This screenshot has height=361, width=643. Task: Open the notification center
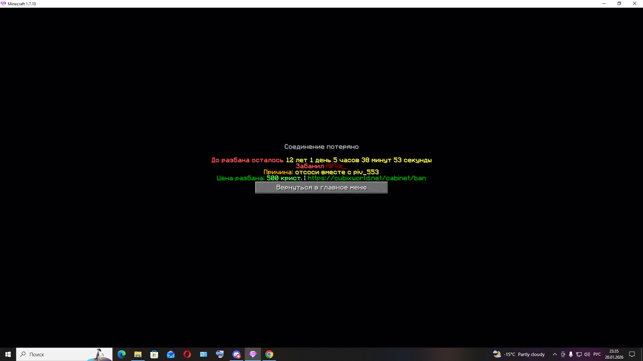(632, 354)
